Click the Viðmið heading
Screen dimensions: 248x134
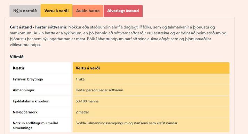click(17, 57)
